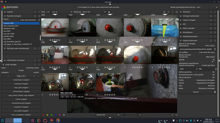The image size is (220, 123).
Task: Browse export destination folder icon
Action: click(215, 49)
